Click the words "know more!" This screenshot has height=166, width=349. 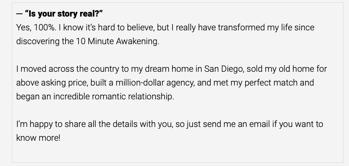(x=38, y=138)
